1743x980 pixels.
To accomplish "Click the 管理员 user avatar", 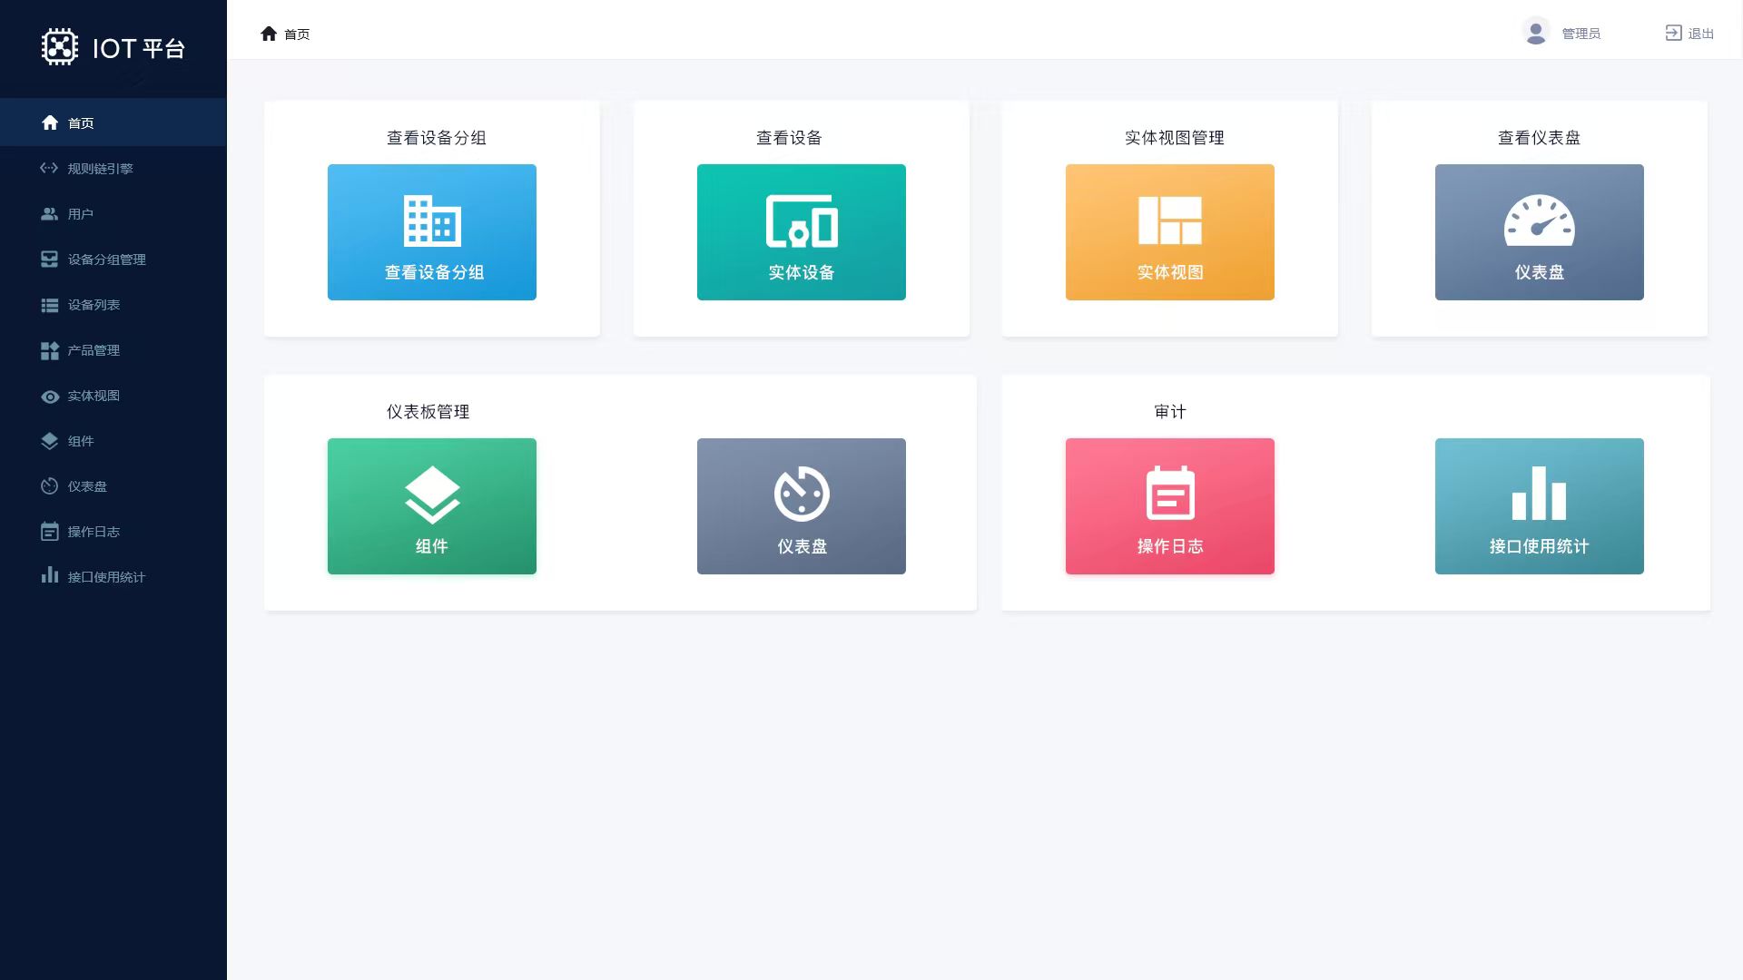I will coord(1536,33).
